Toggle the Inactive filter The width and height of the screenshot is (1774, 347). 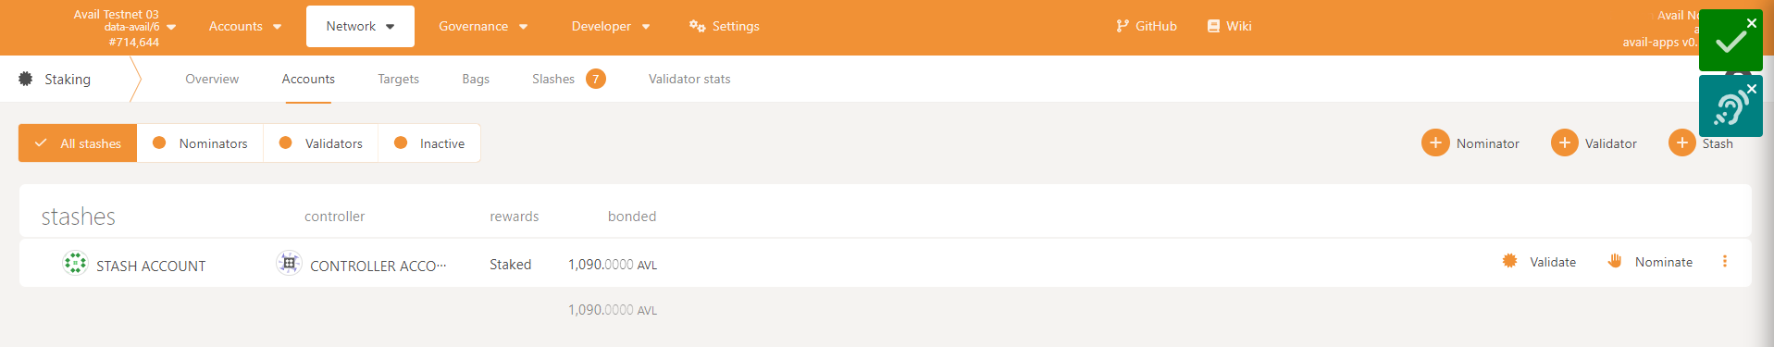click(x=429, y=143)
